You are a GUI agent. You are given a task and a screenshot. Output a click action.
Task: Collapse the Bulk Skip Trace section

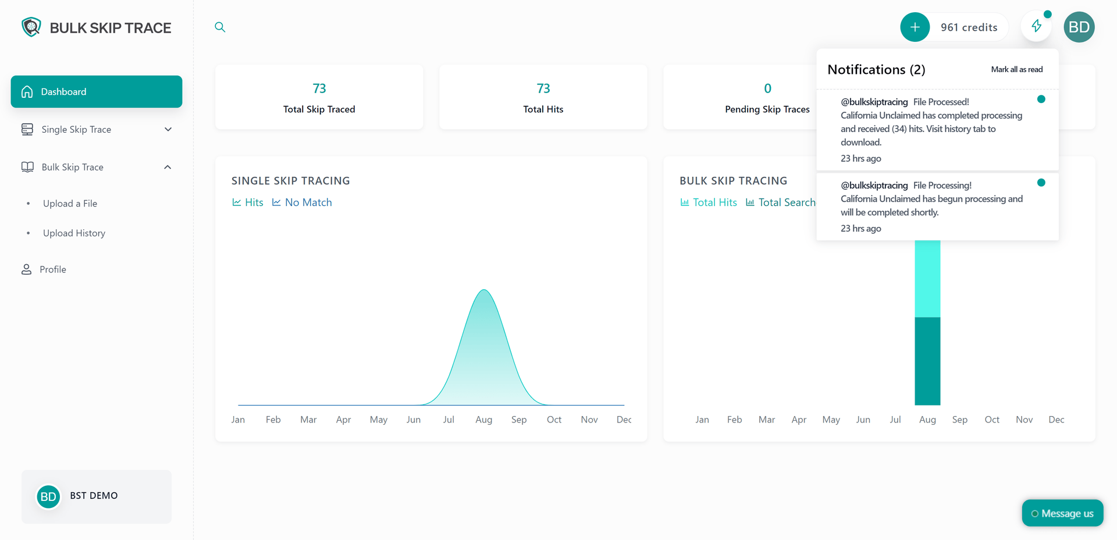[x=168, y=167]
